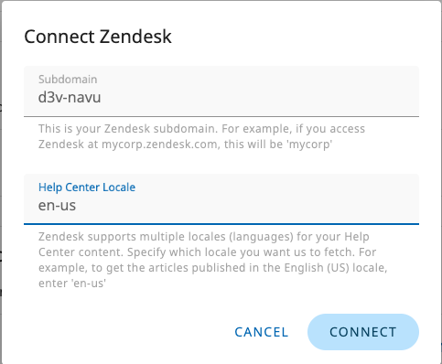The image size is (442, 364).
Task: Click the blue 'Help Center Locale' label
Action: (x=87, y=187)
